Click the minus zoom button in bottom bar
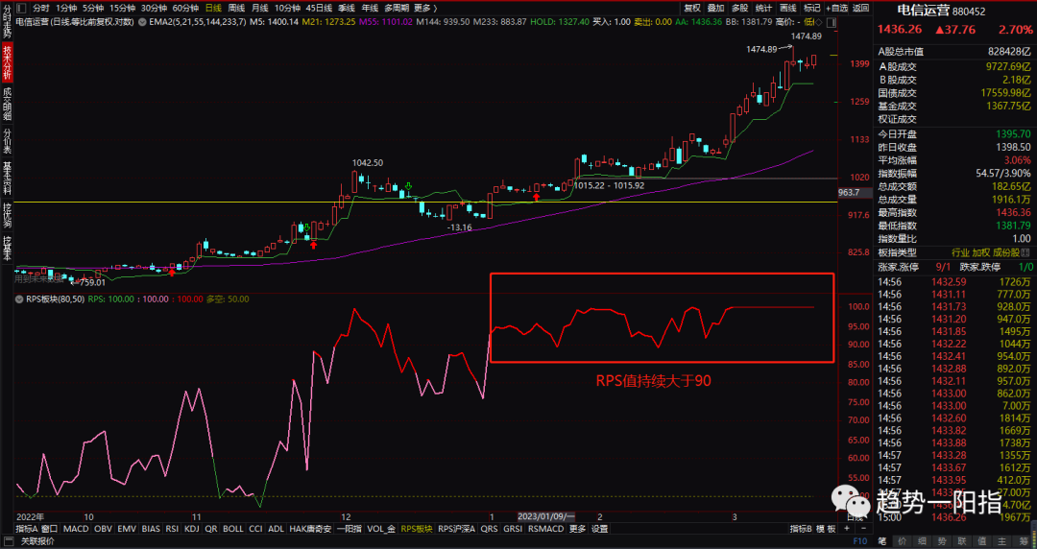The width and height of the screenshot is (1037, 549). [864, 529]
